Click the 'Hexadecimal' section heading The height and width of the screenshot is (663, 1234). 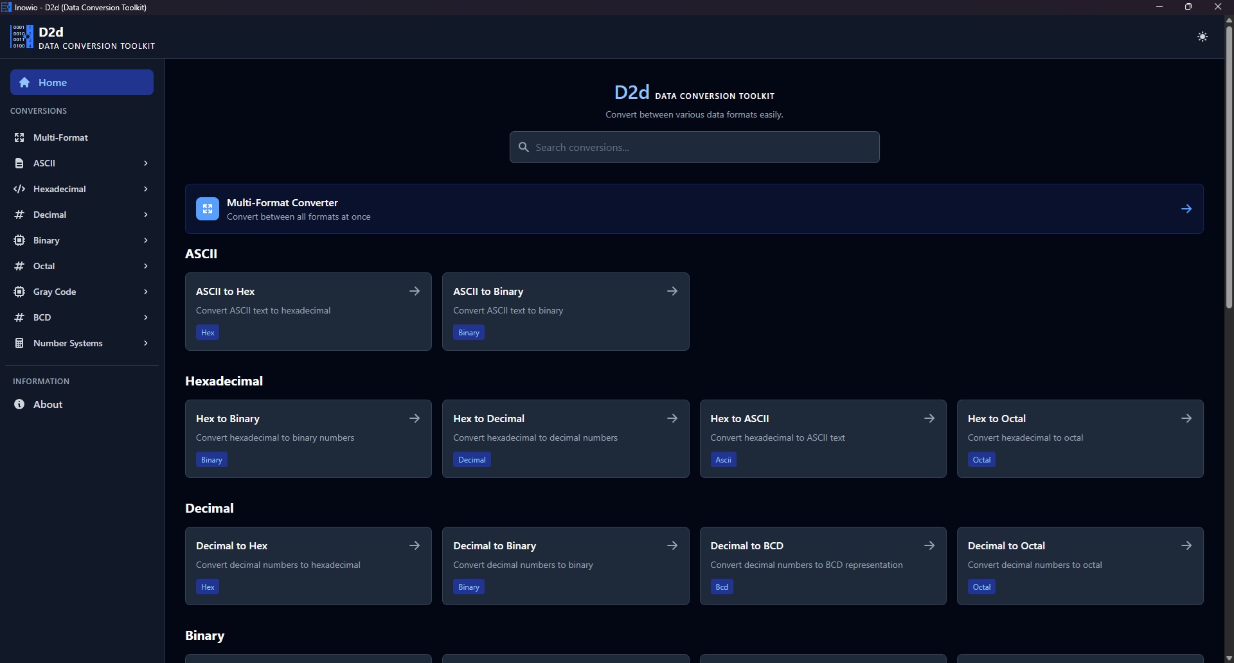click(x=224, y=381)
